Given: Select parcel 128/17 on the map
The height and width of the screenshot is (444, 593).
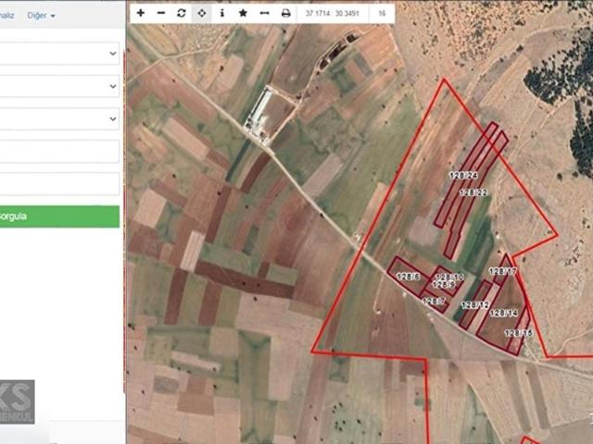Looking at the screenshot, I should tap(502, 271).
